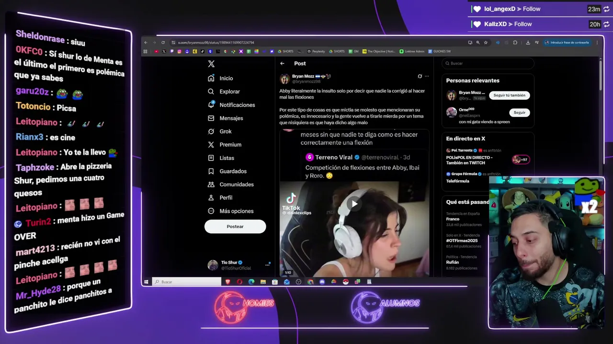Go back with the Post arrow

pyautogui.click(x=282, y=64)
